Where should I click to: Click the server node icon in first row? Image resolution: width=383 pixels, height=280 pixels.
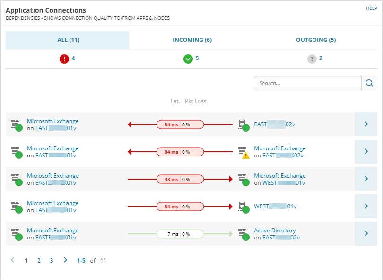[x=244, y=124]
